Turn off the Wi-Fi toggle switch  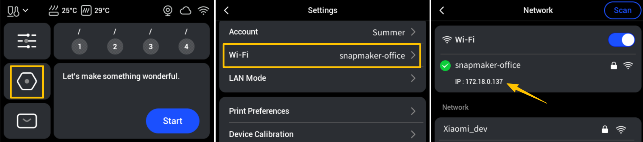click(622, 40)
